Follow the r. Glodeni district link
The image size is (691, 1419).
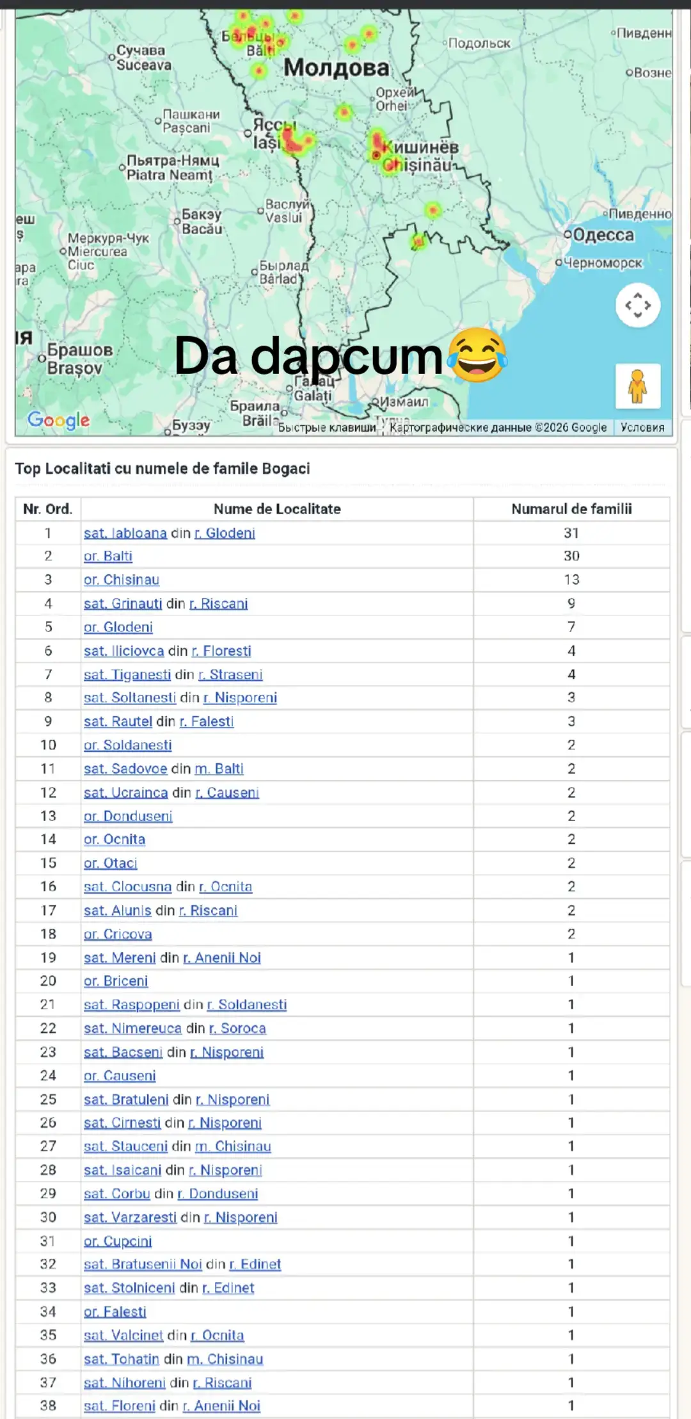point(225,533)
